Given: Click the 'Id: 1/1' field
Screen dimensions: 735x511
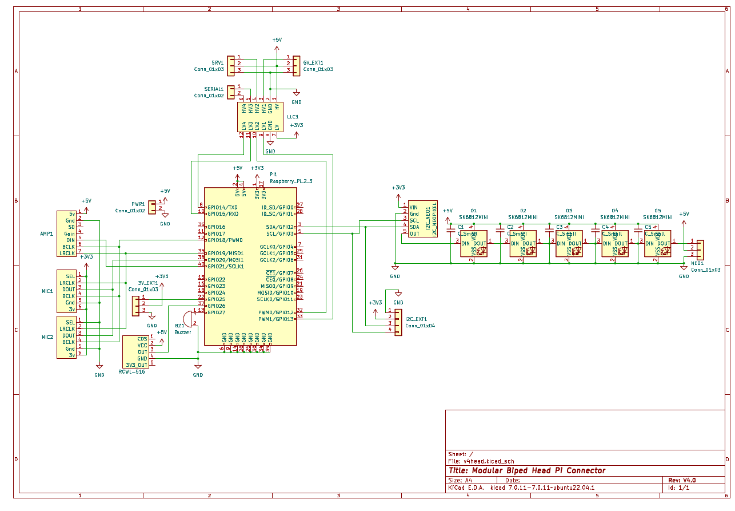Looking at the screenshot, I should point(679,488).
